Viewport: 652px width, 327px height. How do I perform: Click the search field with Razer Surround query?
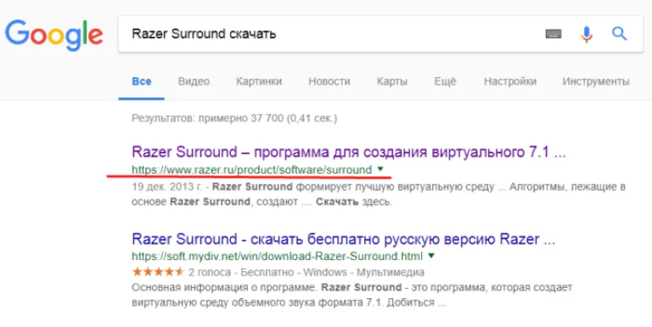tap(380, 34)
